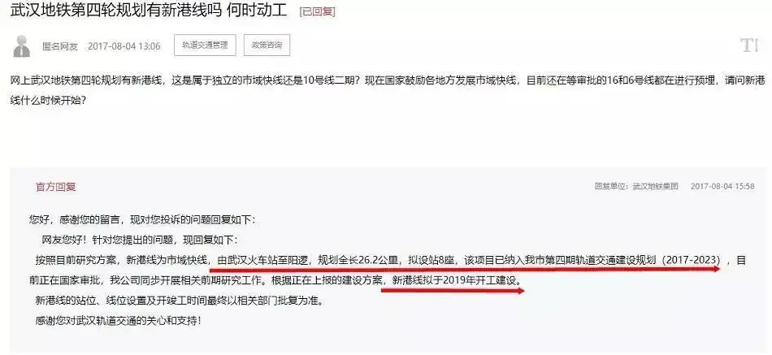This screenshot has height=355, width=772.
Task: Select the 官方回复 section heading
Action: pyautogui.click(x=55, y=187)
